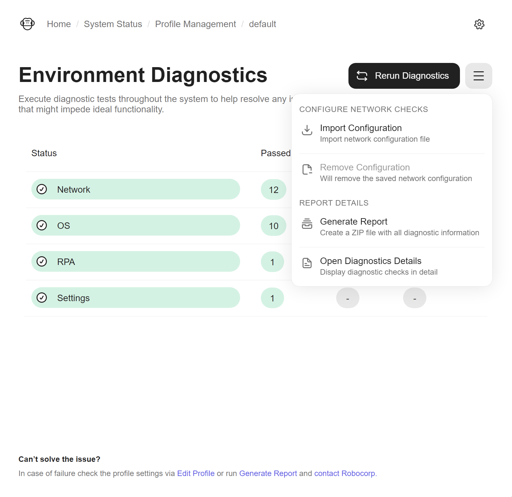The image size is (512, 497).
Task: Click the Open Diagnostics Details document icon
Action: tap(307, 263)
